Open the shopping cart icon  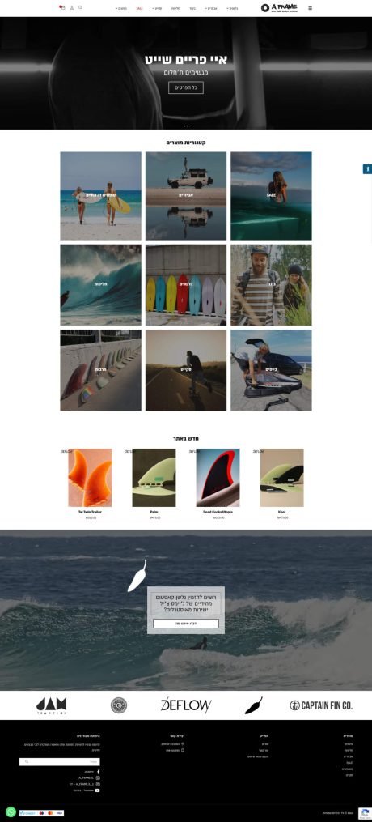tap(62, 8)
